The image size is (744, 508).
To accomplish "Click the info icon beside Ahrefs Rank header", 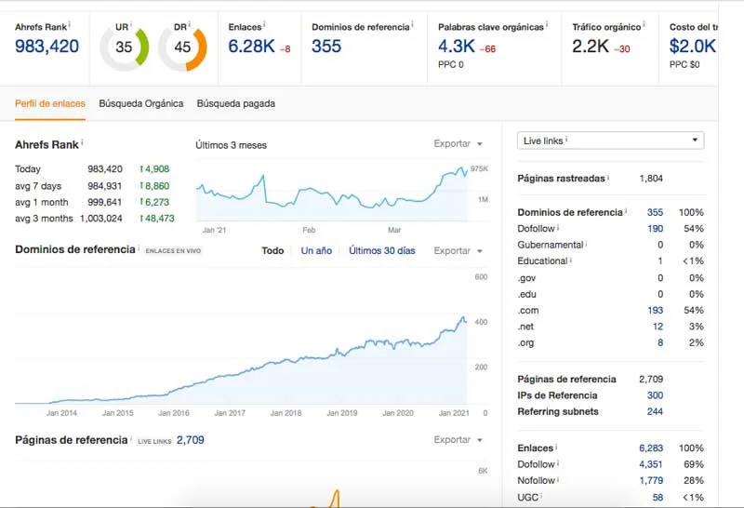I will (x=69, y=24).
